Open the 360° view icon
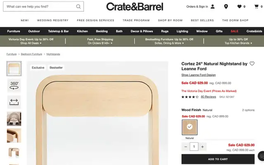 click(x=14, y=85)
